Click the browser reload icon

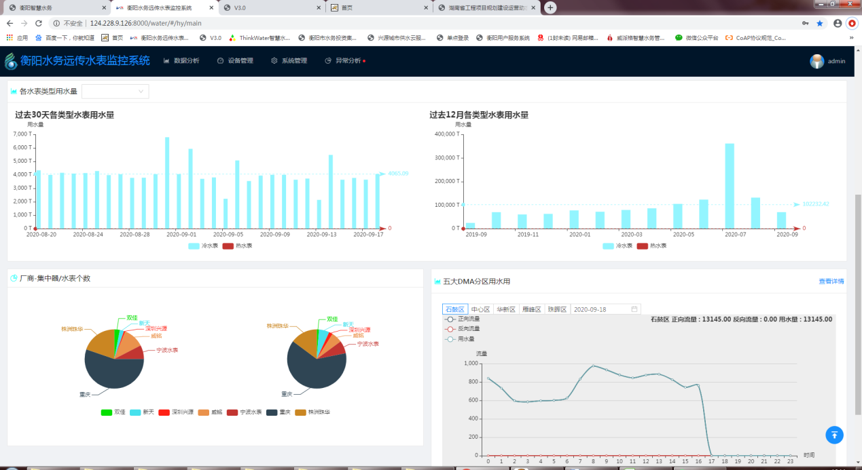click(x=38, y=23)
